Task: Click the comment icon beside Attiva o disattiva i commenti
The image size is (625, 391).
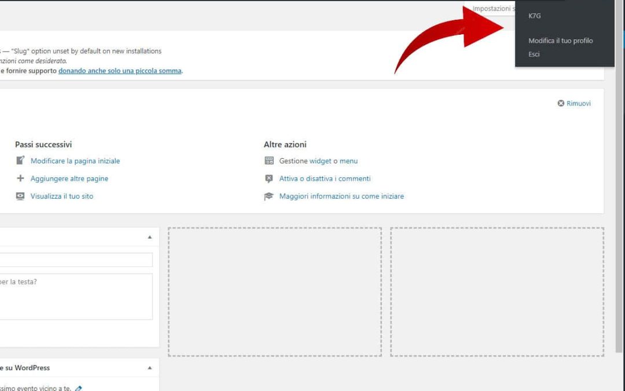Action: click(269, 178)
